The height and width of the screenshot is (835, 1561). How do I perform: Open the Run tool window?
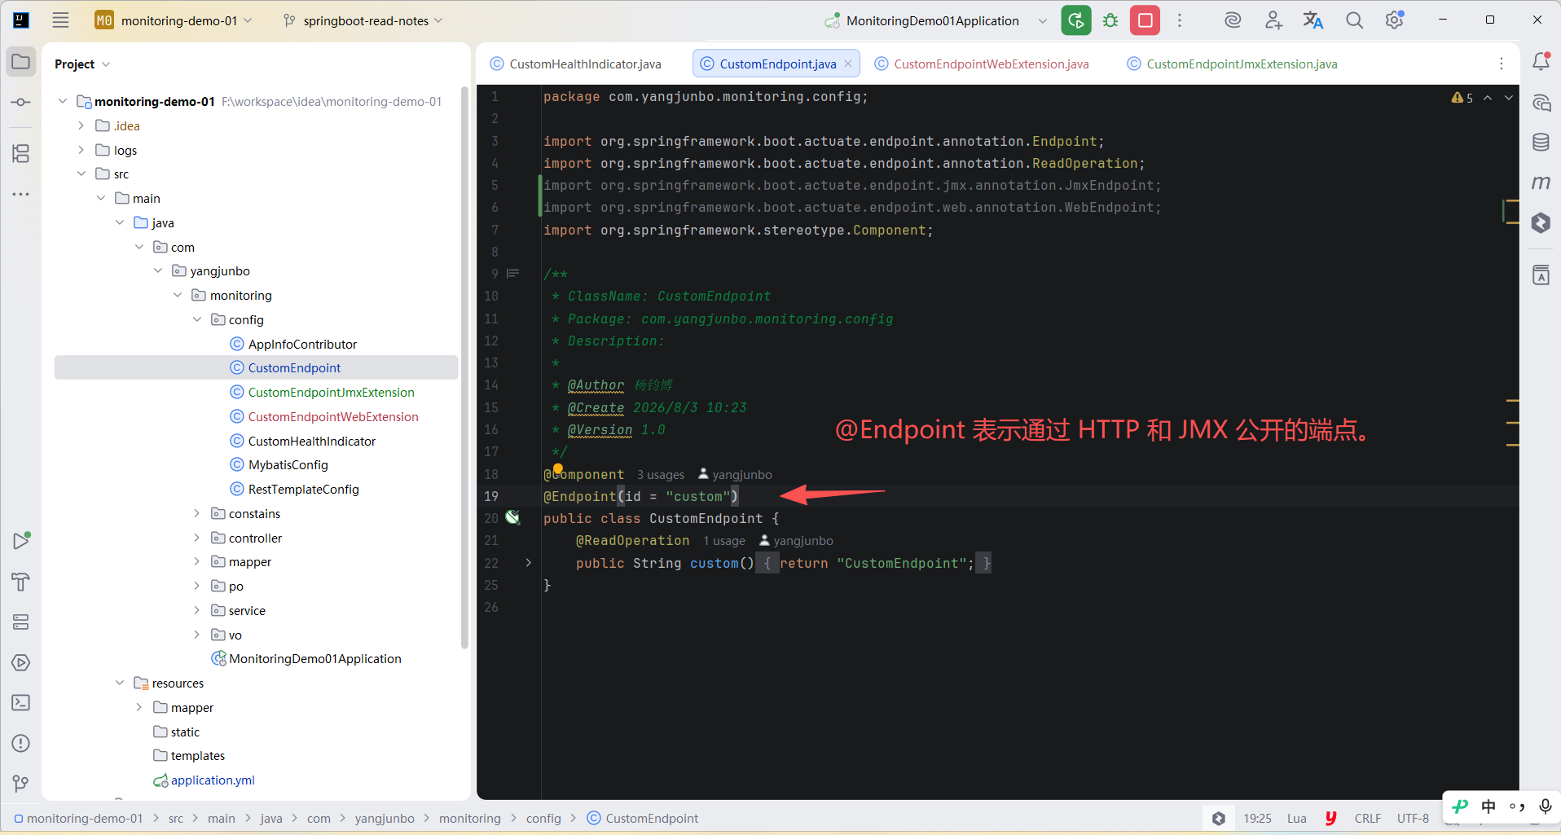coord(21,541)
